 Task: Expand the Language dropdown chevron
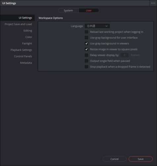pos(106,26)
